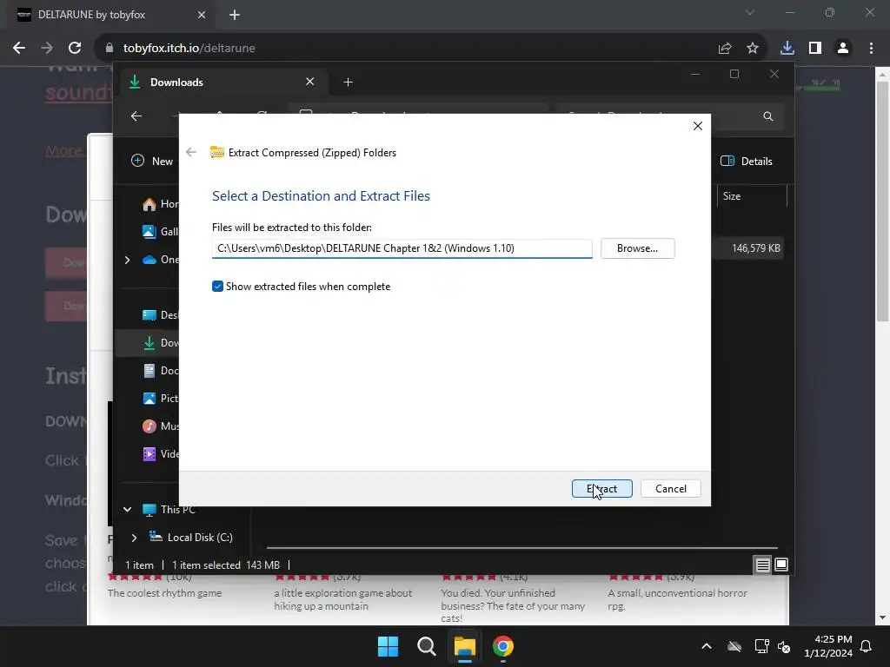Image resolution: width=890 pixels, height=667 pixels.
Task: Switch to large thumbnails view layout
Action: (781, 565)
